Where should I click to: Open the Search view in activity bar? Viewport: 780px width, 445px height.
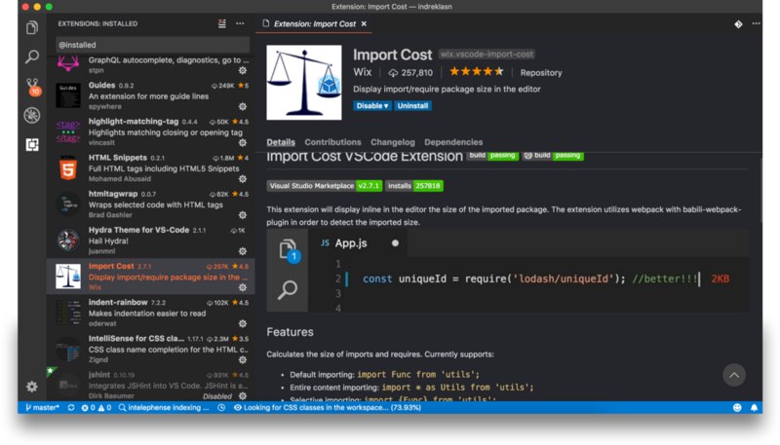pos(32,56)
